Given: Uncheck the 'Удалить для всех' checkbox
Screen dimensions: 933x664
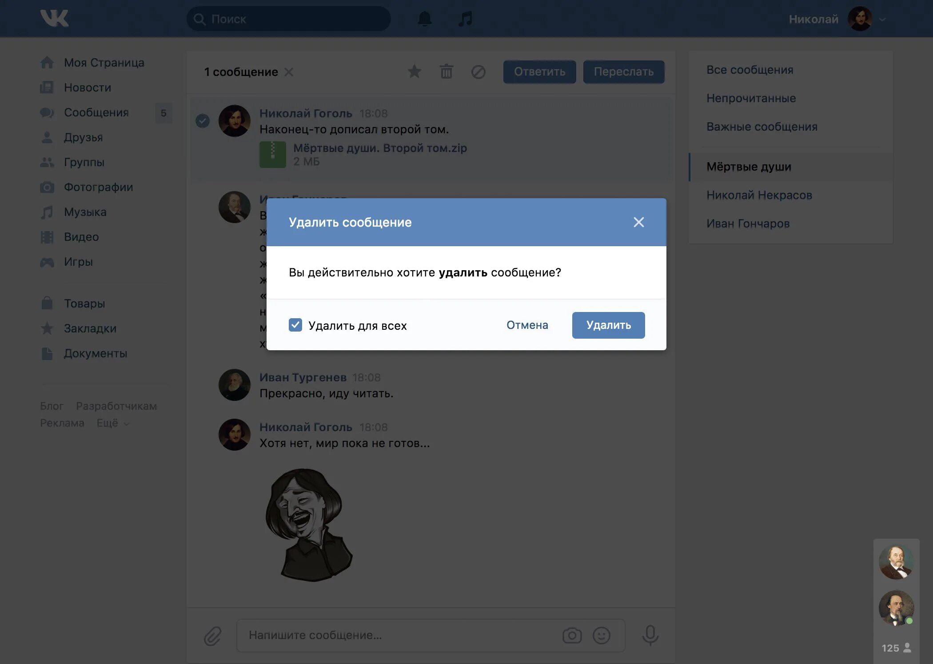Looking at the screenshot, I should (x=295, y=325).
